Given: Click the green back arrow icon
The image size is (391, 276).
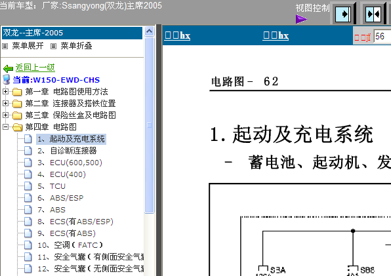Looking at the screenshot, I should (9, 68).
